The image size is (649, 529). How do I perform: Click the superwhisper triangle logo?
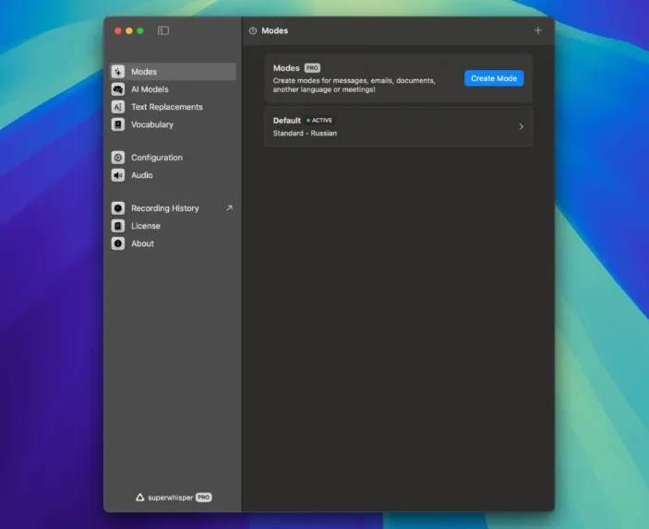pos(140,497)
